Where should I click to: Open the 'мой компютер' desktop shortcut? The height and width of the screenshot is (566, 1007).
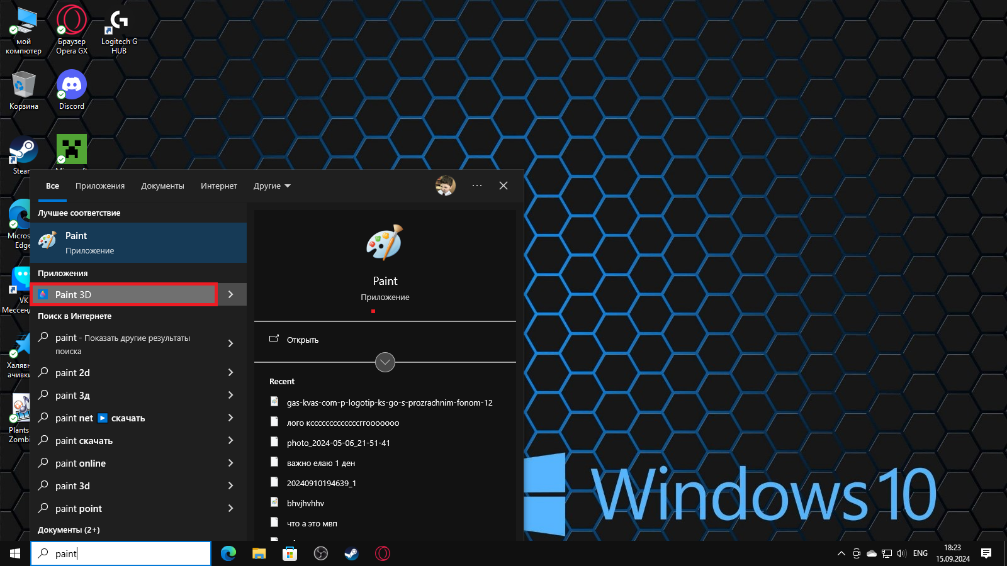(24, 30)
